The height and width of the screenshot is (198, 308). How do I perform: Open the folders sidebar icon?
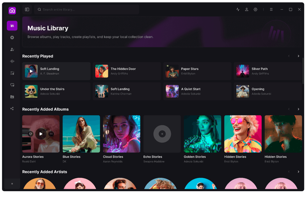coord(12,97)
